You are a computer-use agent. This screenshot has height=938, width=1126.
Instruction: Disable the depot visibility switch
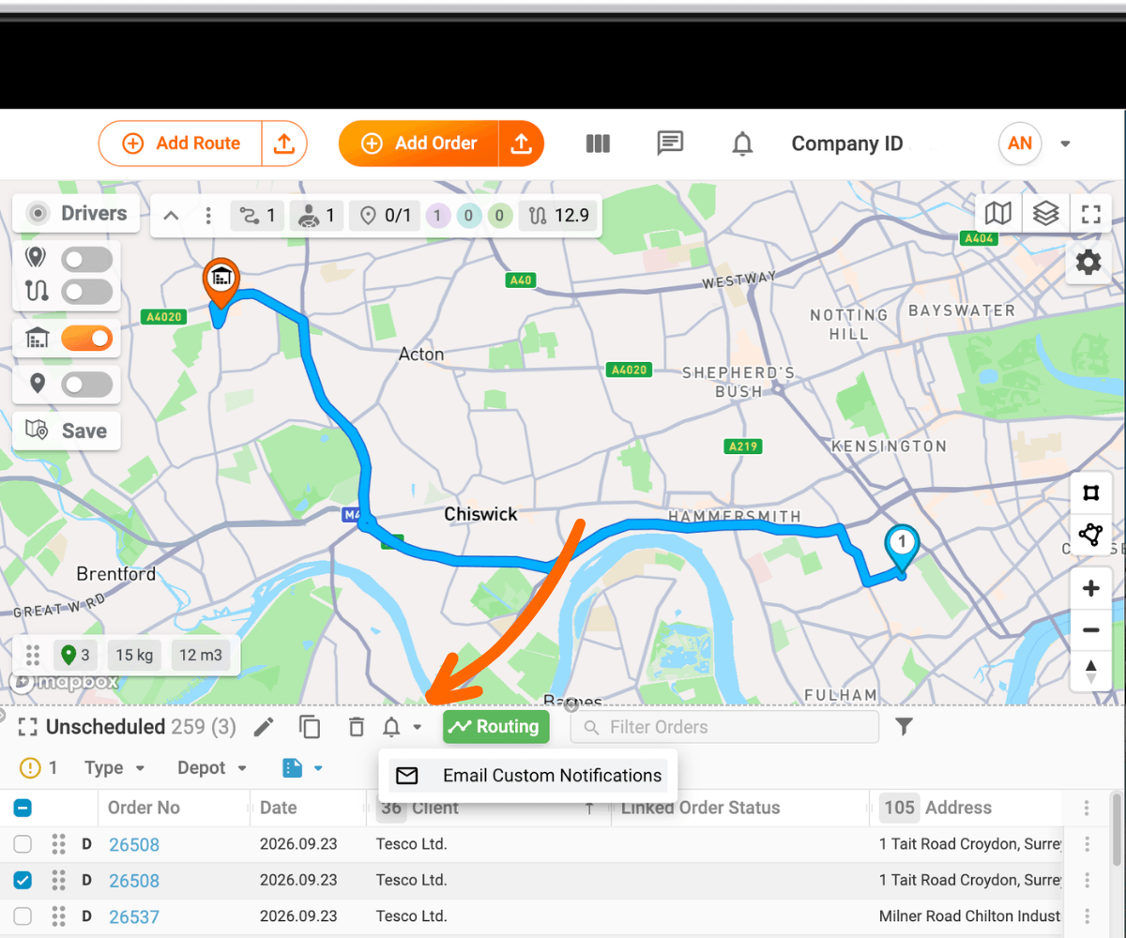(86, 339)
